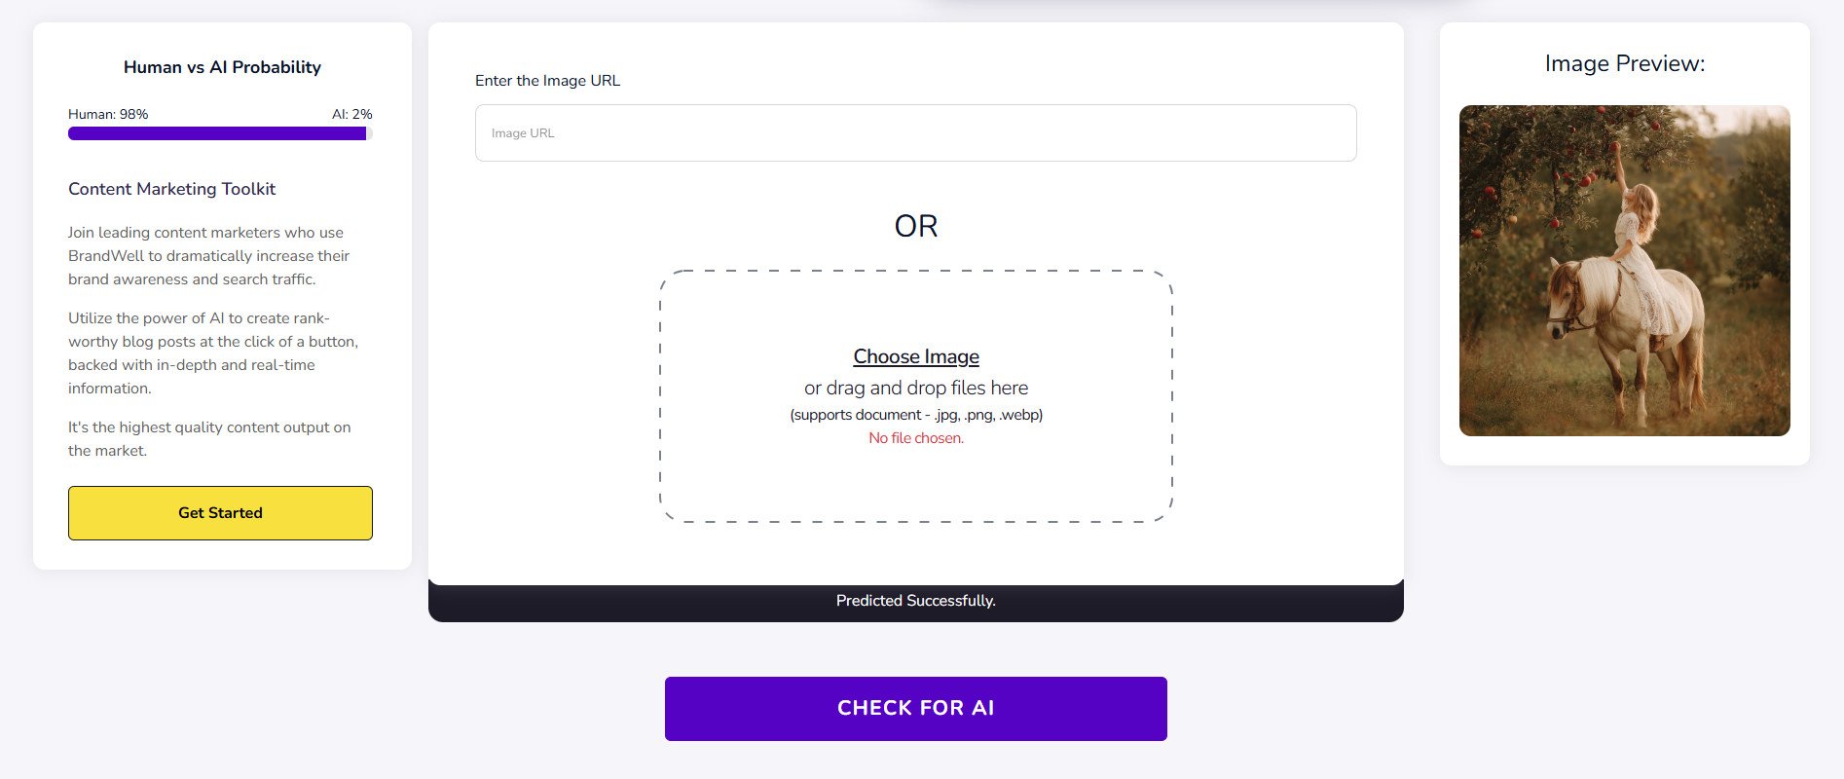Click the 'Join leading content marketers' paragraph
The width and height of the screenshot is (1844, 779).
click(208, 256)
